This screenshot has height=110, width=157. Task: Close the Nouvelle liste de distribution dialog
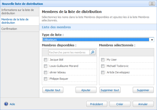[152, 4]
